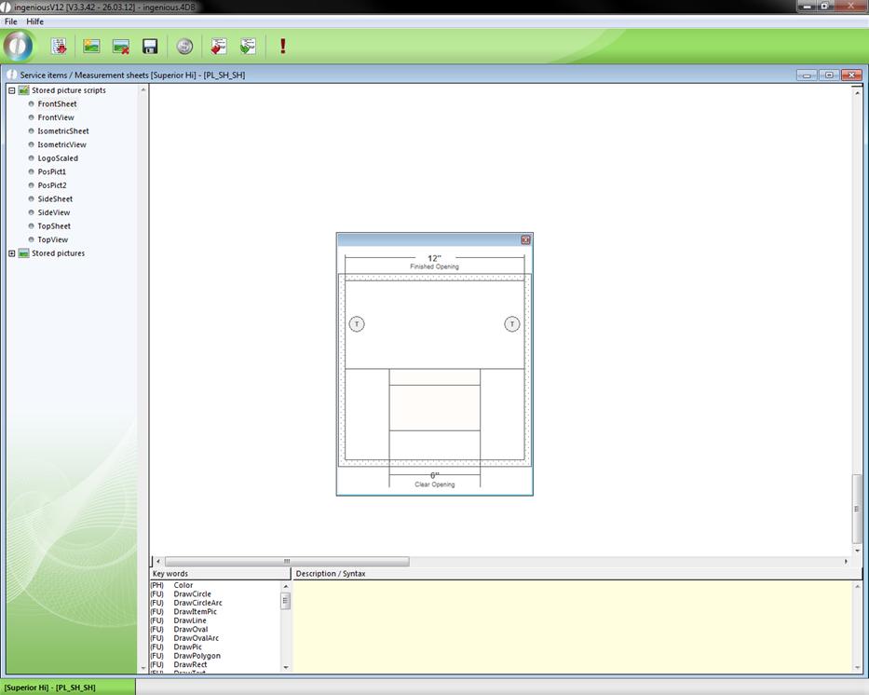Open the Hilfe menu
The width and height of the screenshot is (869, 695).
(x=34, y=21)
